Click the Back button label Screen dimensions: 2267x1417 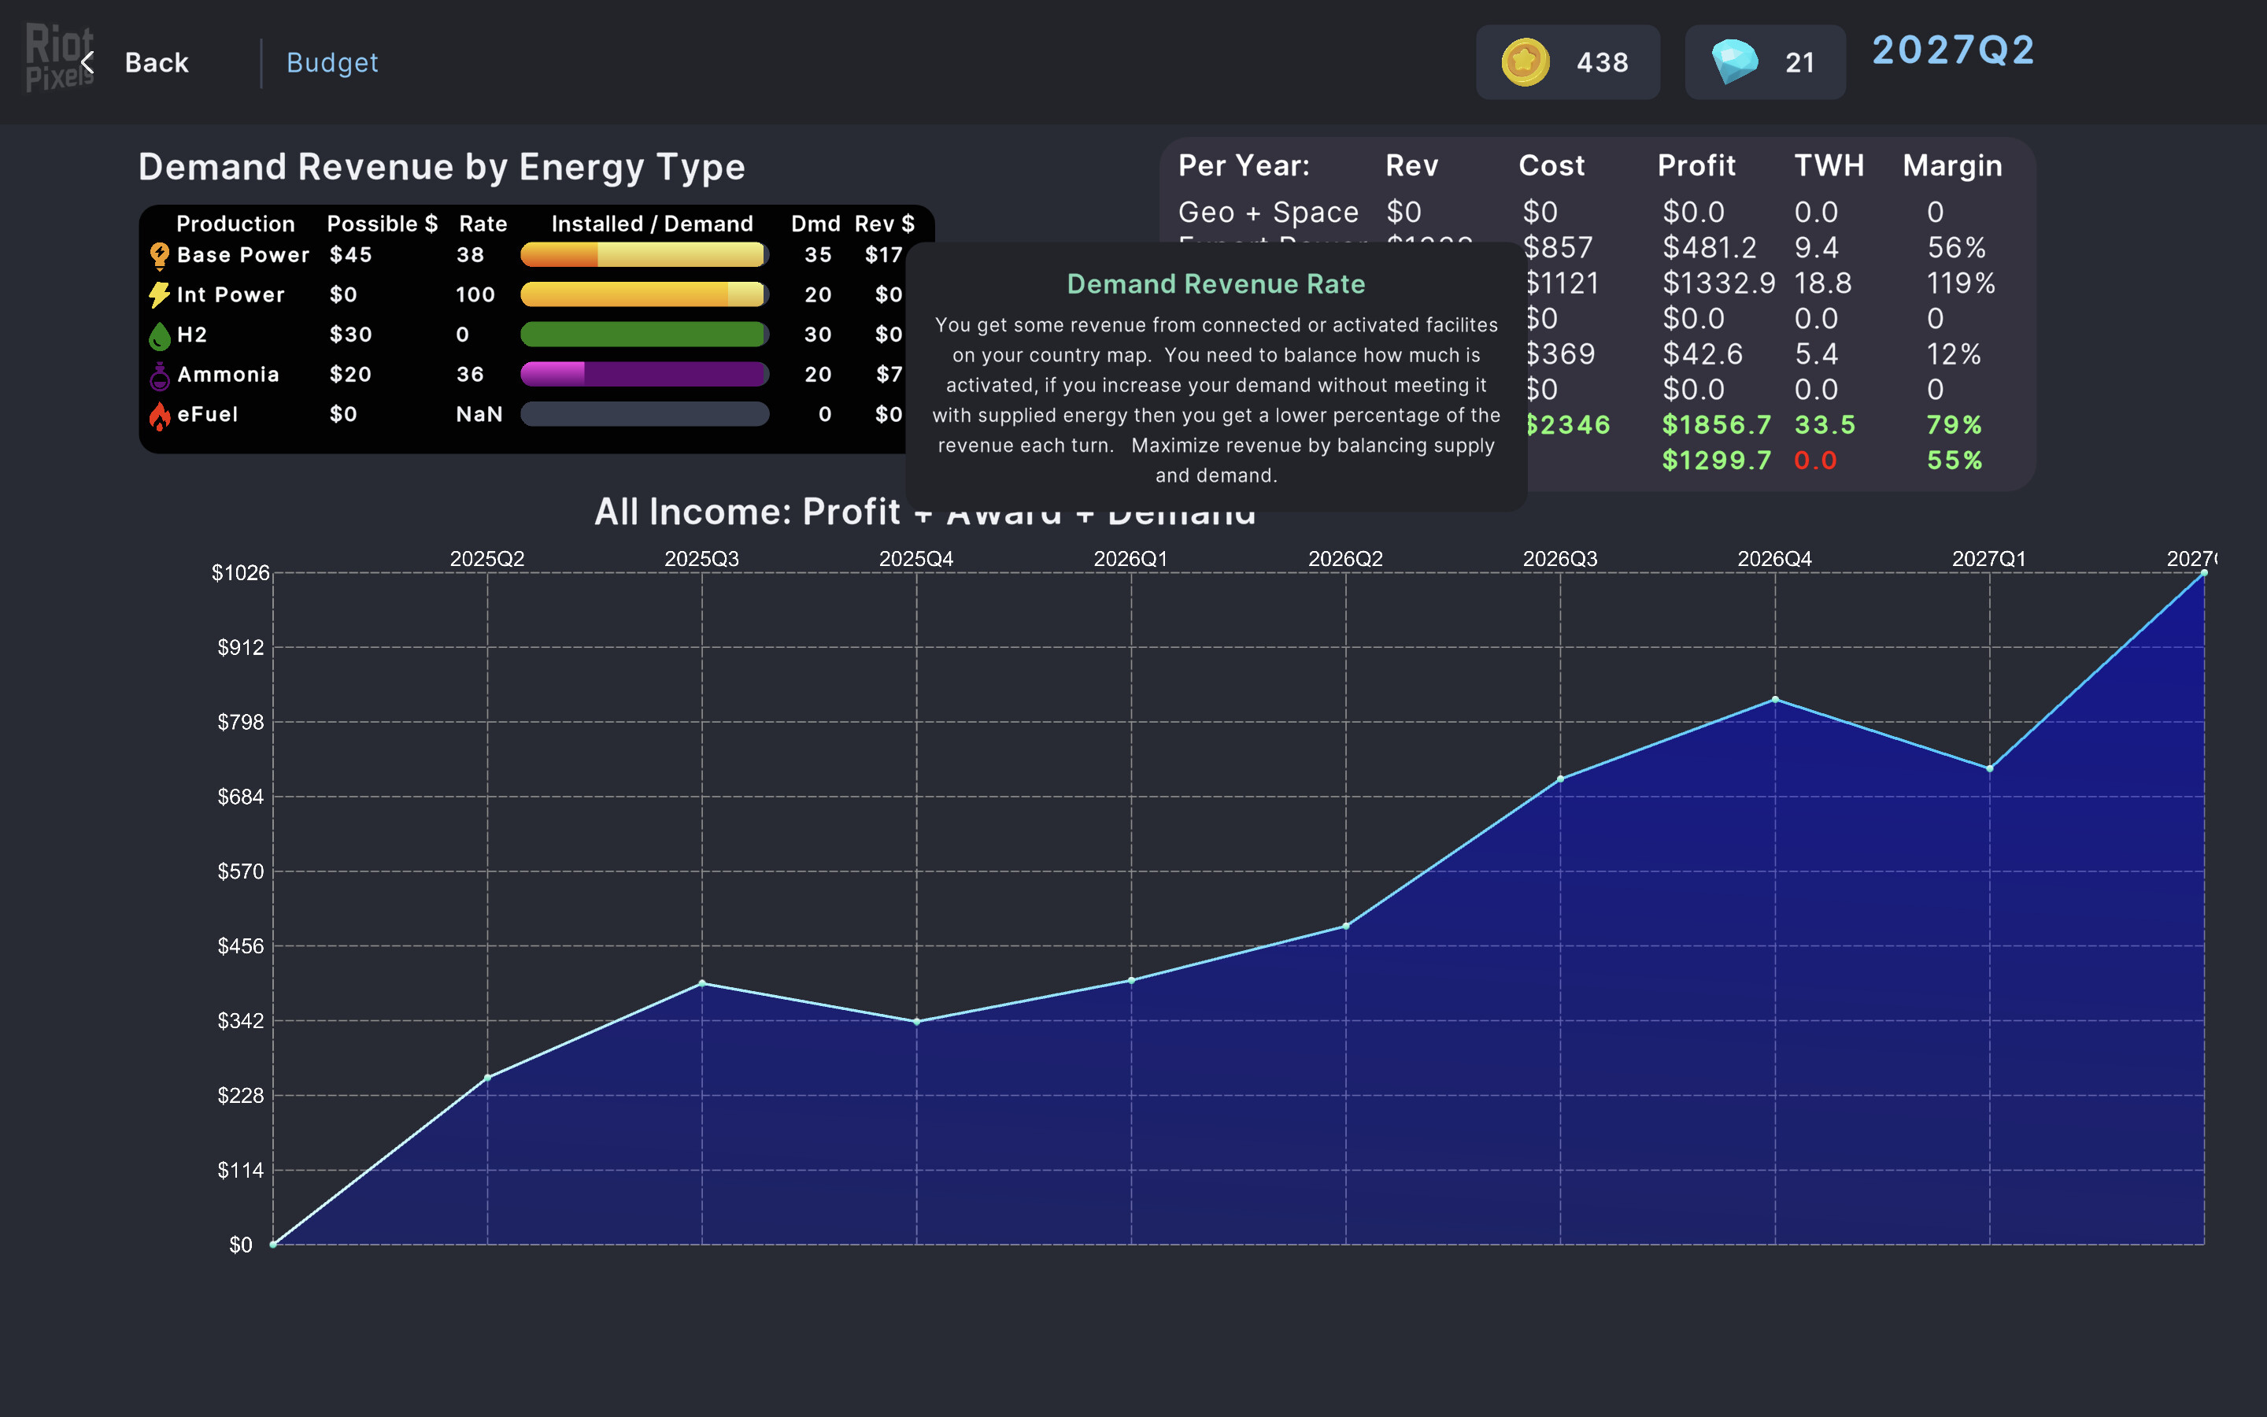157,63
